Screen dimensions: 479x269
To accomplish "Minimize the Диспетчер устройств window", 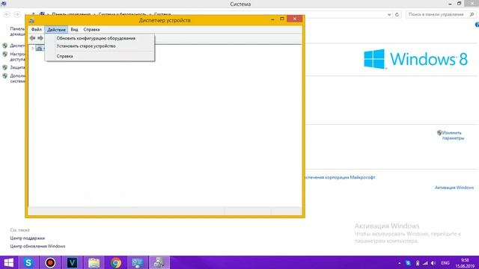I will (x=272, y=19).
